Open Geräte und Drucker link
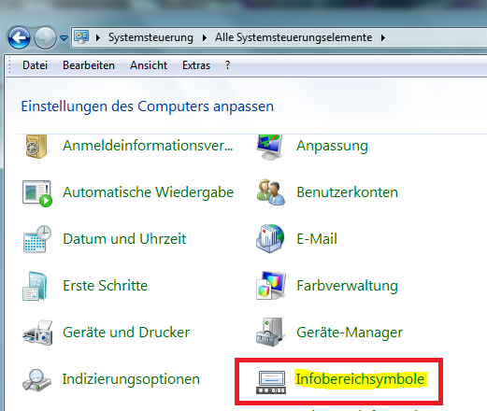This screenshot has width=487, height=411. [126, 333]
